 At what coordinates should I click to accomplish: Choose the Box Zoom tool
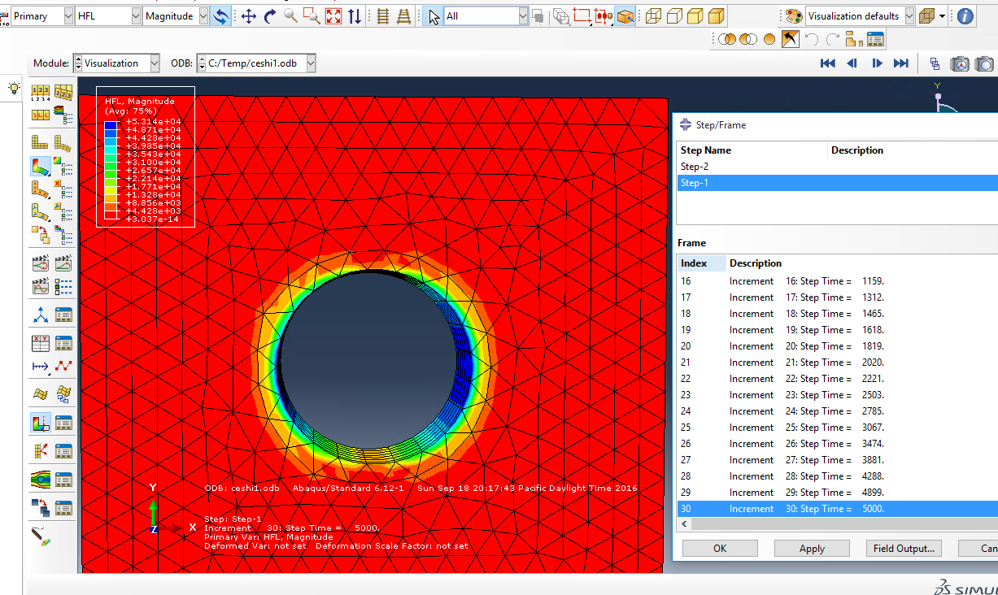coord(312,16)
